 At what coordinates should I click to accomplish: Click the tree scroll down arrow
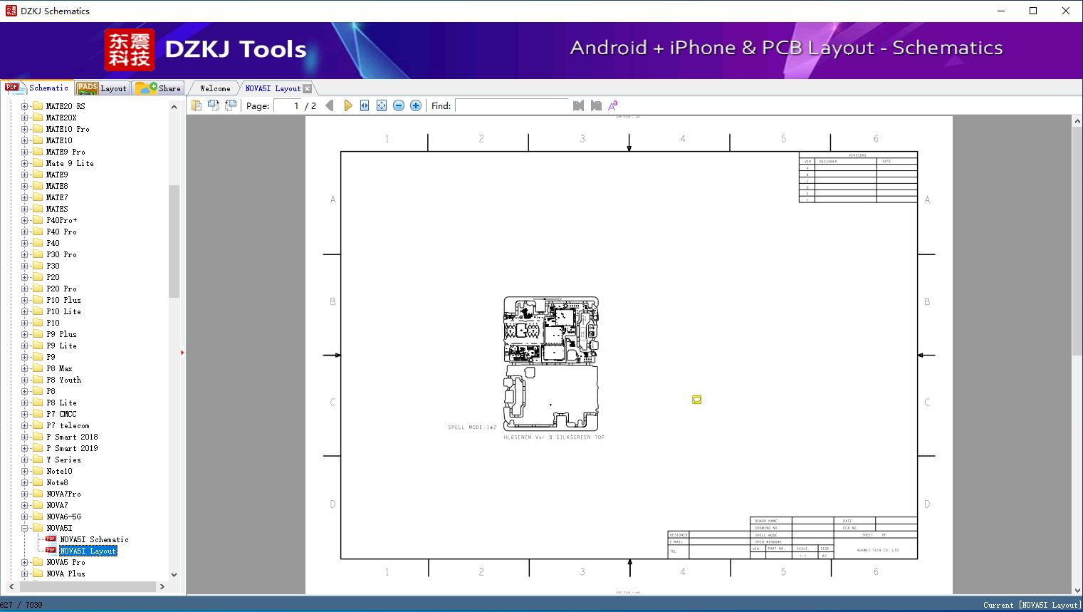tap(174, 574)
